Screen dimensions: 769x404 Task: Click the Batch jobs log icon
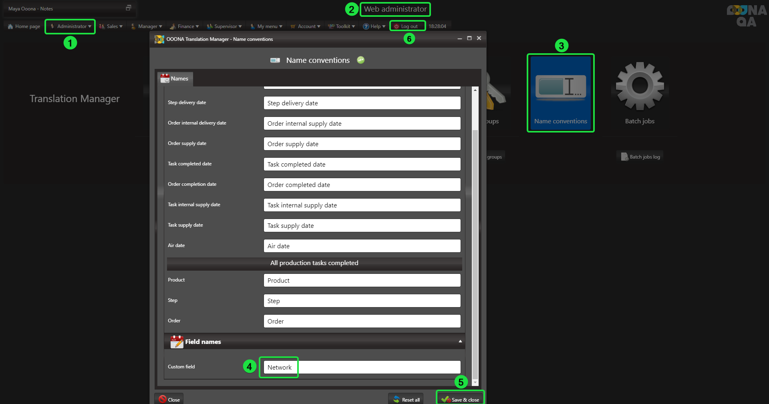624,157
